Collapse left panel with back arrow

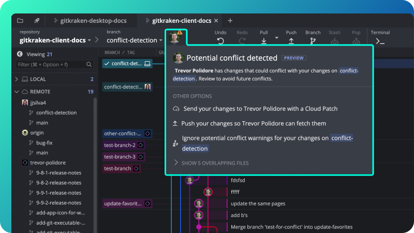tap(20, 54)
